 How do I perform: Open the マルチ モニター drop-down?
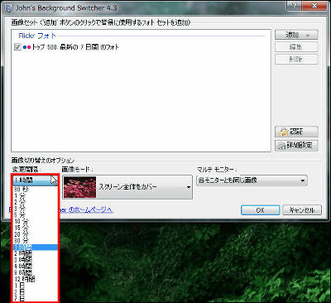(252, 180)
